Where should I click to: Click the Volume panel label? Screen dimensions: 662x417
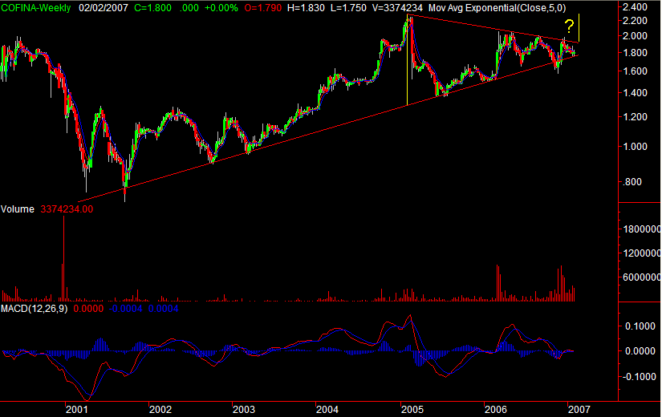tap(18, 209)
